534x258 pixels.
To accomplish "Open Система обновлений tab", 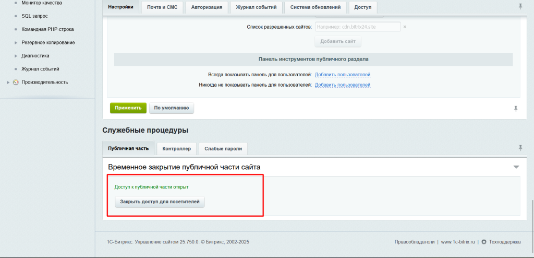I will click(315, 7).
